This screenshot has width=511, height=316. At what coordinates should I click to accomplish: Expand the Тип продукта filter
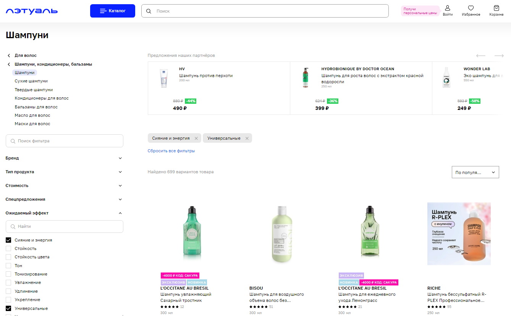coord(64,172)
